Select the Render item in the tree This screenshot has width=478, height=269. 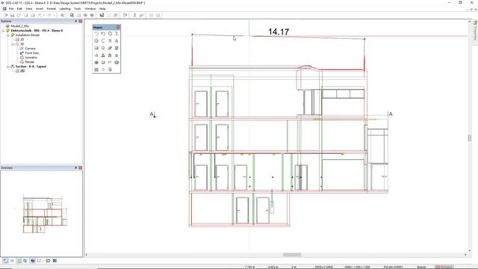point(30,62)
